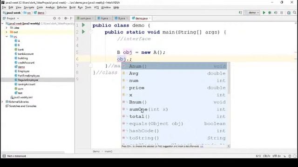298x167 pixels.
Task: Open the Refactor menu
Action: click(62, 7)
